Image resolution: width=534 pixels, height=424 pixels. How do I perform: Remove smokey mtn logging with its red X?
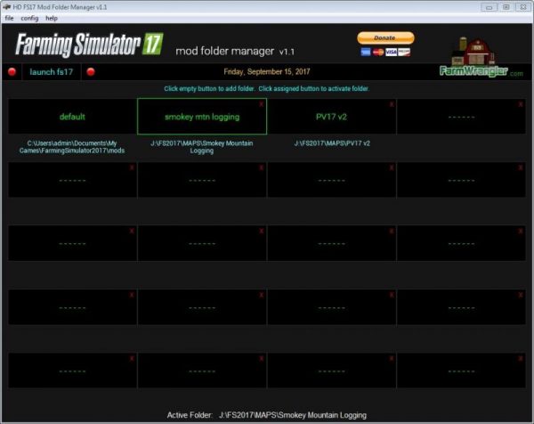point(261,104)
